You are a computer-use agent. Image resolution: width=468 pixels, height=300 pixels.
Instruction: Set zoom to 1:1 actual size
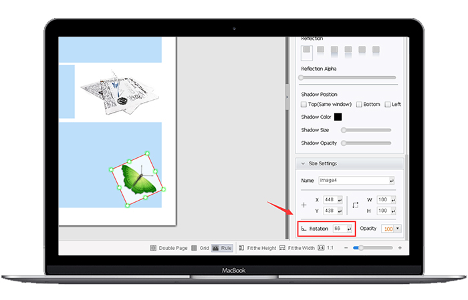click(x=326, y=248)
